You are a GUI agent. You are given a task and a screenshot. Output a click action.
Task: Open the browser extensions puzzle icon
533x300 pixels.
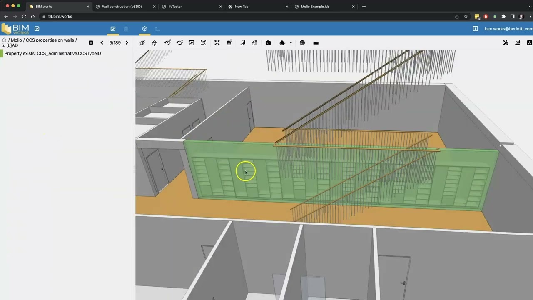click(503, 16)
